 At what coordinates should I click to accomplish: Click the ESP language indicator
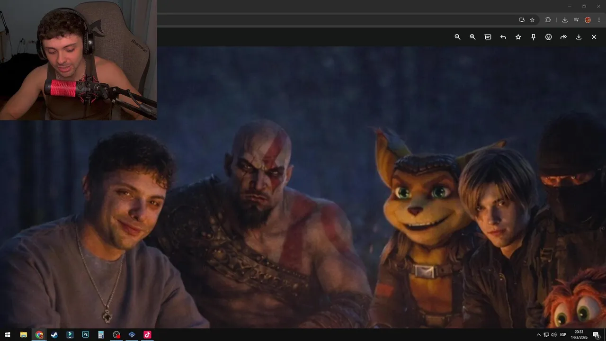coord(563,335)
